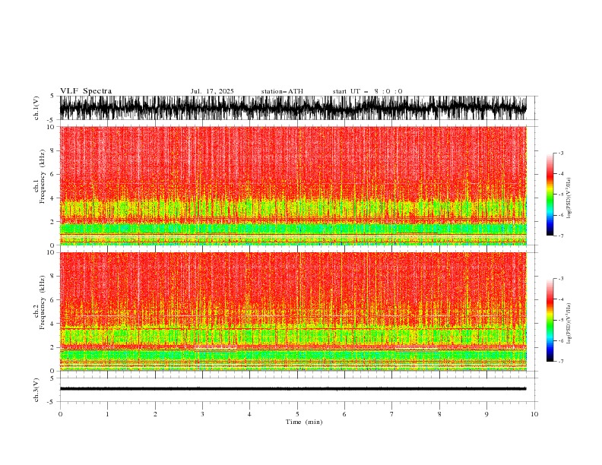This screenshot has height=465, width=602.
Task: Click the ch.2 "Frequency (kHz)" axis label
Action: (43, 302)
